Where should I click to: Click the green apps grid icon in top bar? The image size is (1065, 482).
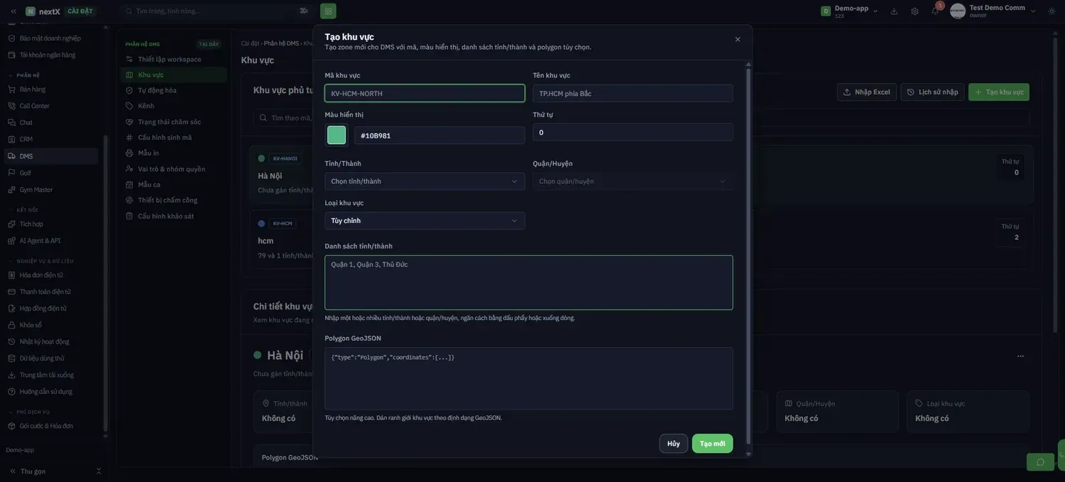[x=328, y=11]
